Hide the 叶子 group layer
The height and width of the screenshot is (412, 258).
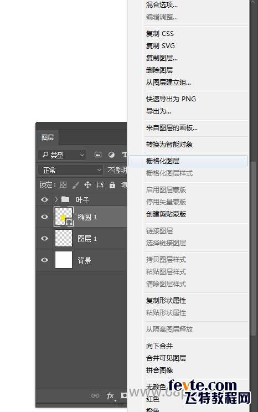pos(44,200)
